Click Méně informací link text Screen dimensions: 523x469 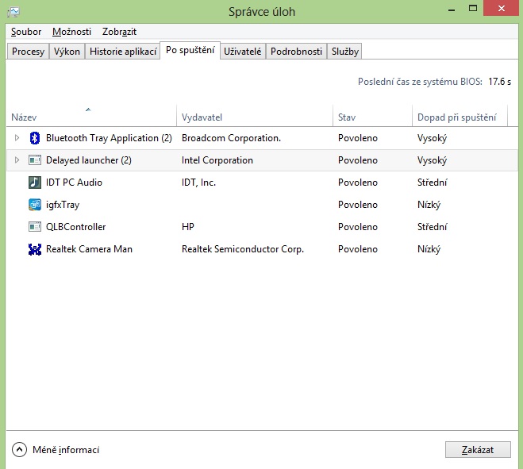point(66,450)
